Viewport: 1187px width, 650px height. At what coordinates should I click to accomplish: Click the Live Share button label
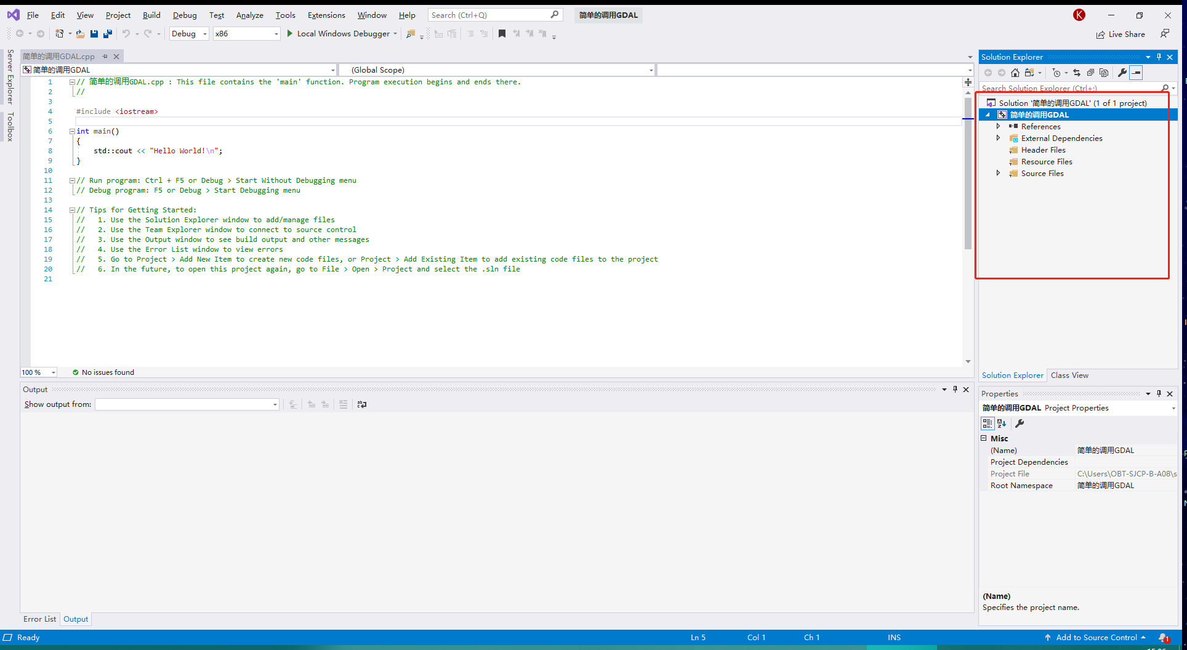(x=1127, y=34)
